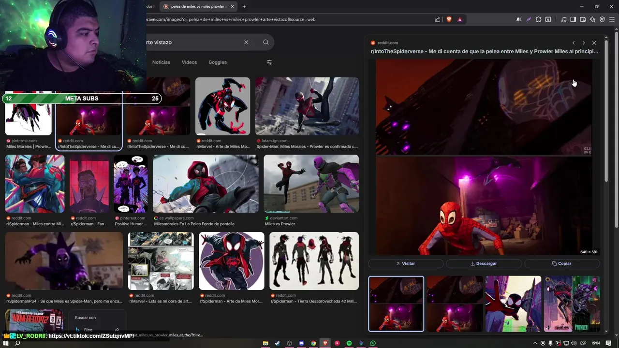Click the magnifier search submit icon
This screenshot has width=619, height=348.
coord(265,42)
